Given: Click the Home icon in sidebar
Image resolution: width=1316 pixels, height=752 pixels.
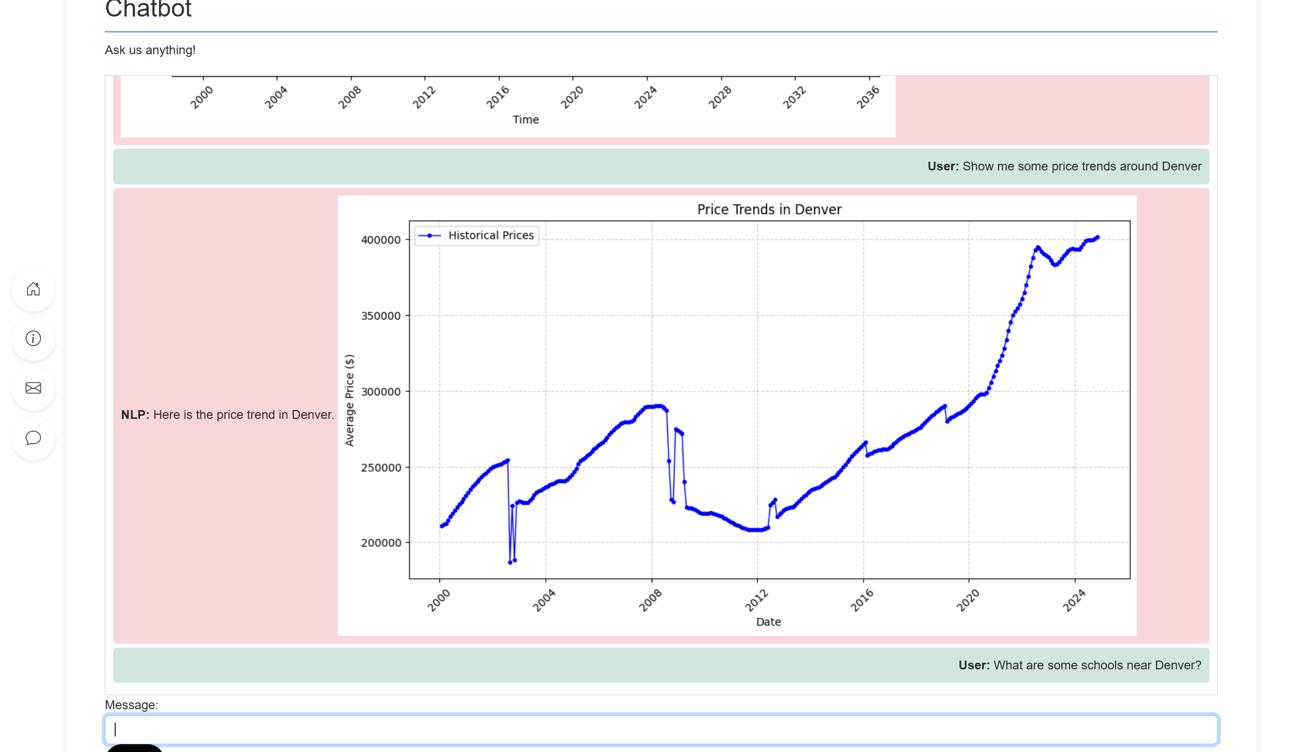Looking at the screenshot, I should pyautogui.click(x=34, y=289).
